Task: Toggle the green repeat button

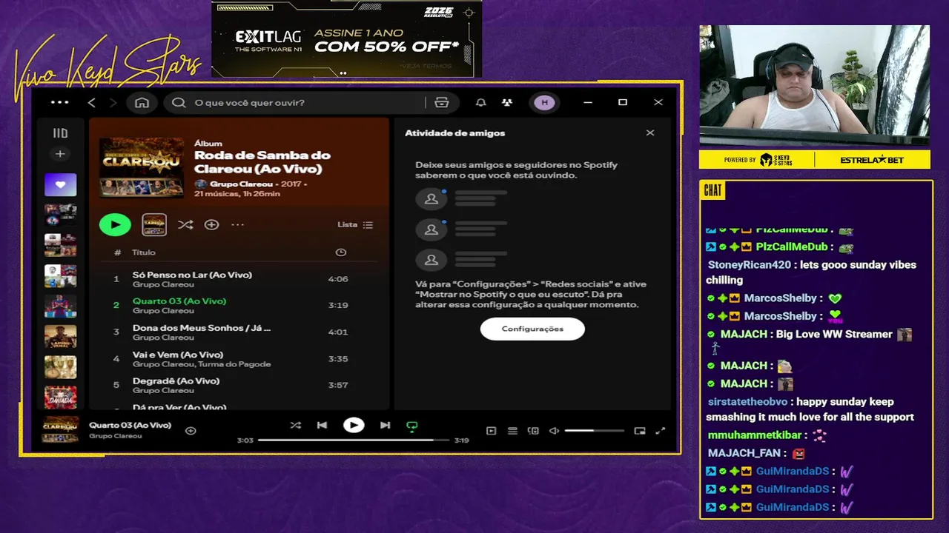Action: tap(412, 426)
